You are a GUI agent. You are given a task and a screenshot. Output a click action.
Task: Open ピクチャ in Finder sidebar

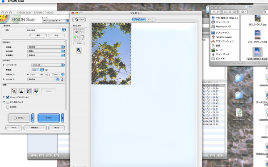[220, 59]
